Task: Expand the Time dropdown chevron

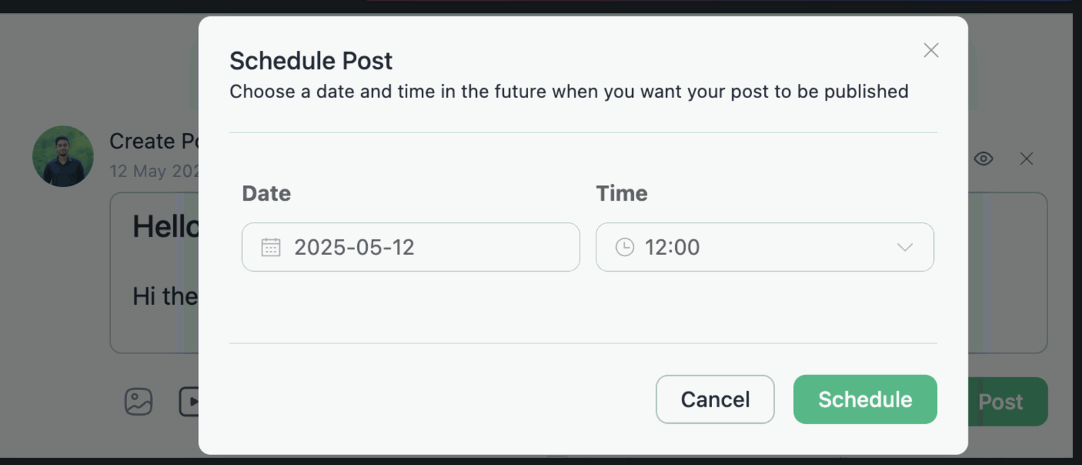Action: (x=905, y=247)
